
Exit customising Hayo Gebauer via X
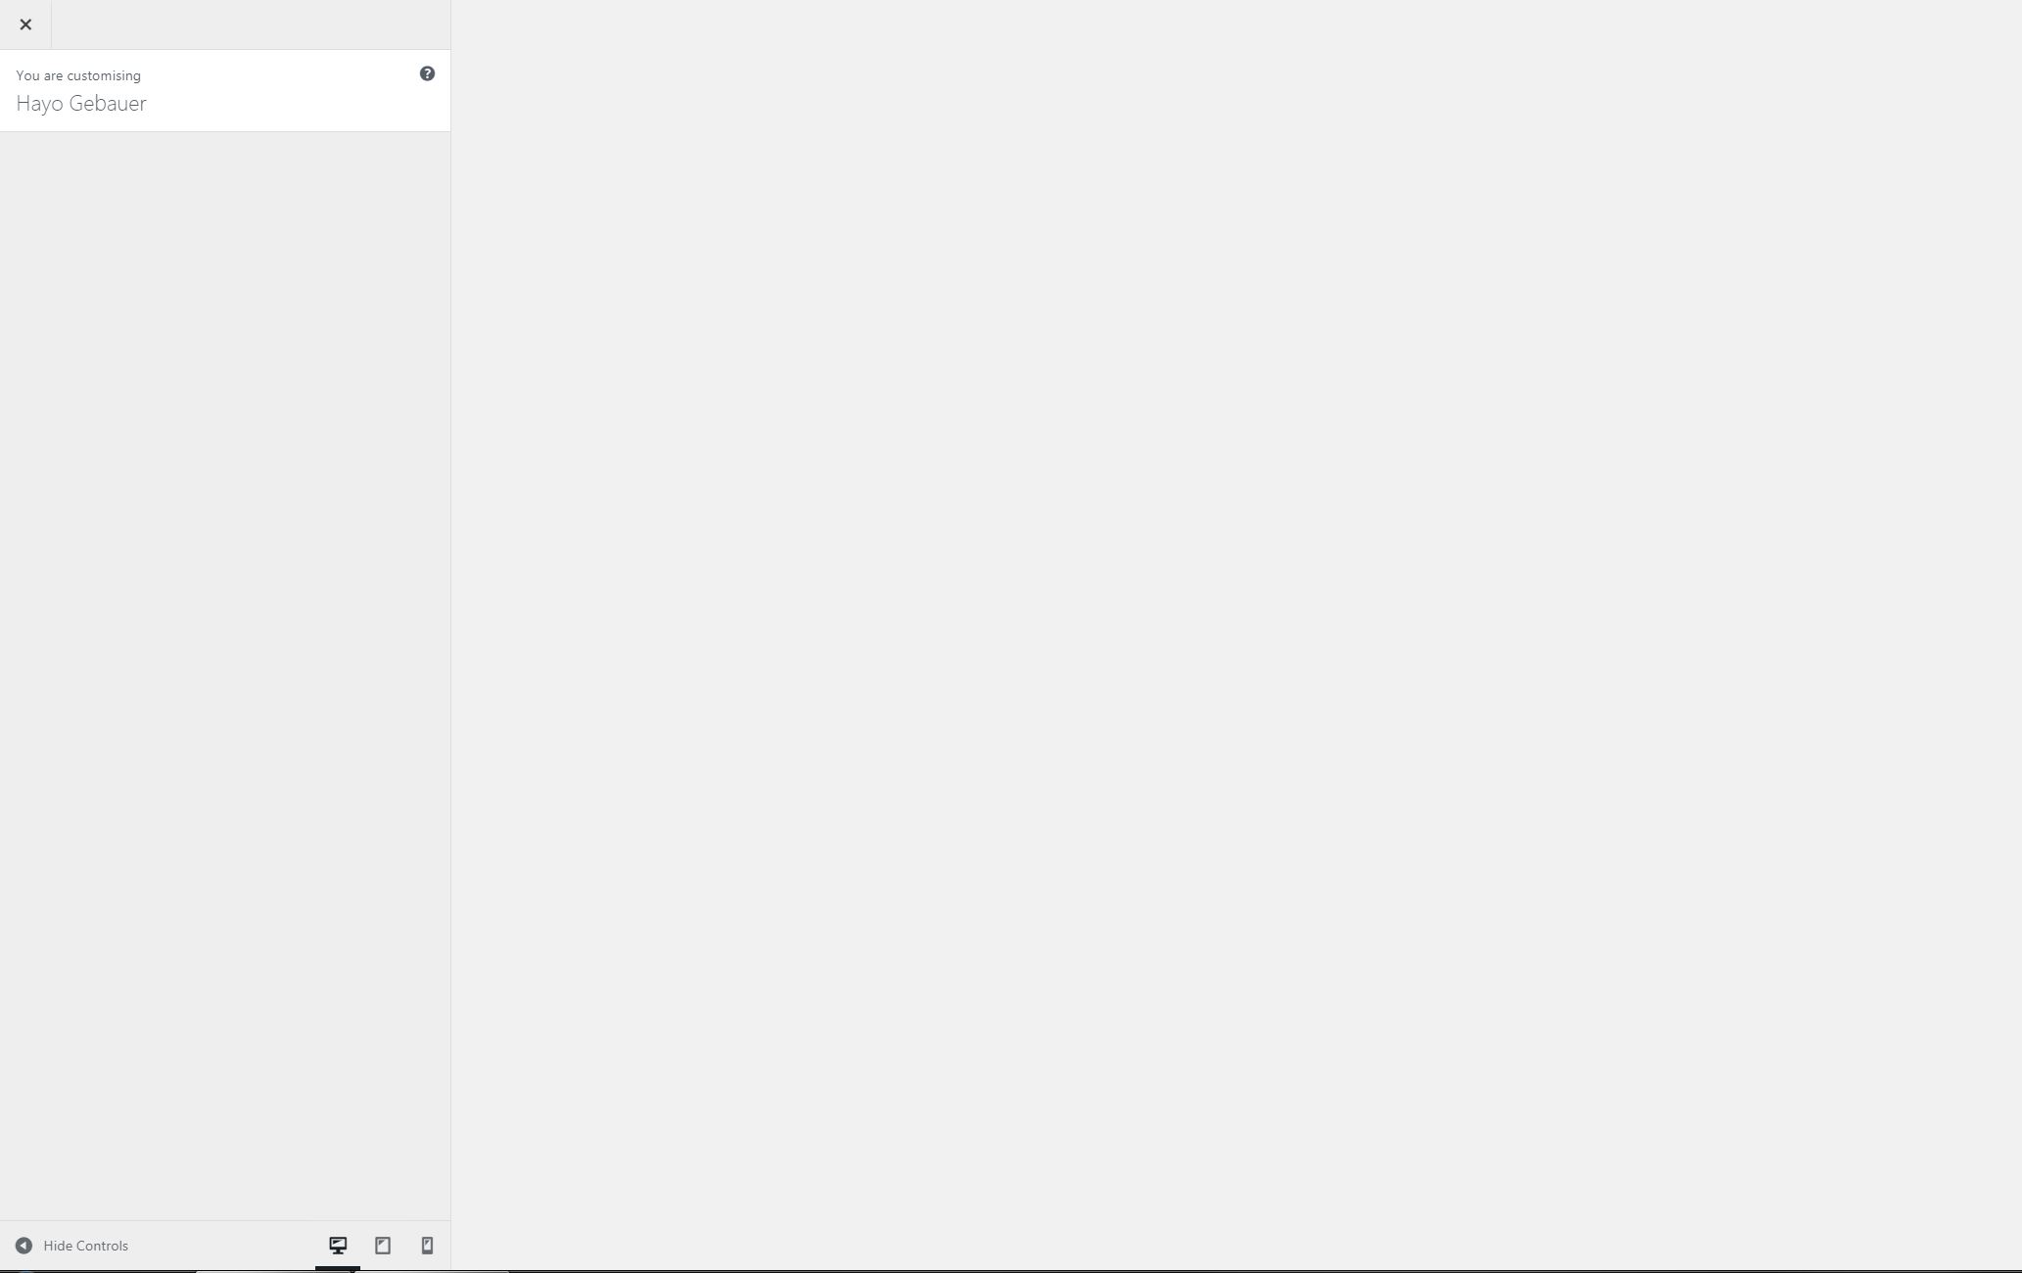click(25, 24)
